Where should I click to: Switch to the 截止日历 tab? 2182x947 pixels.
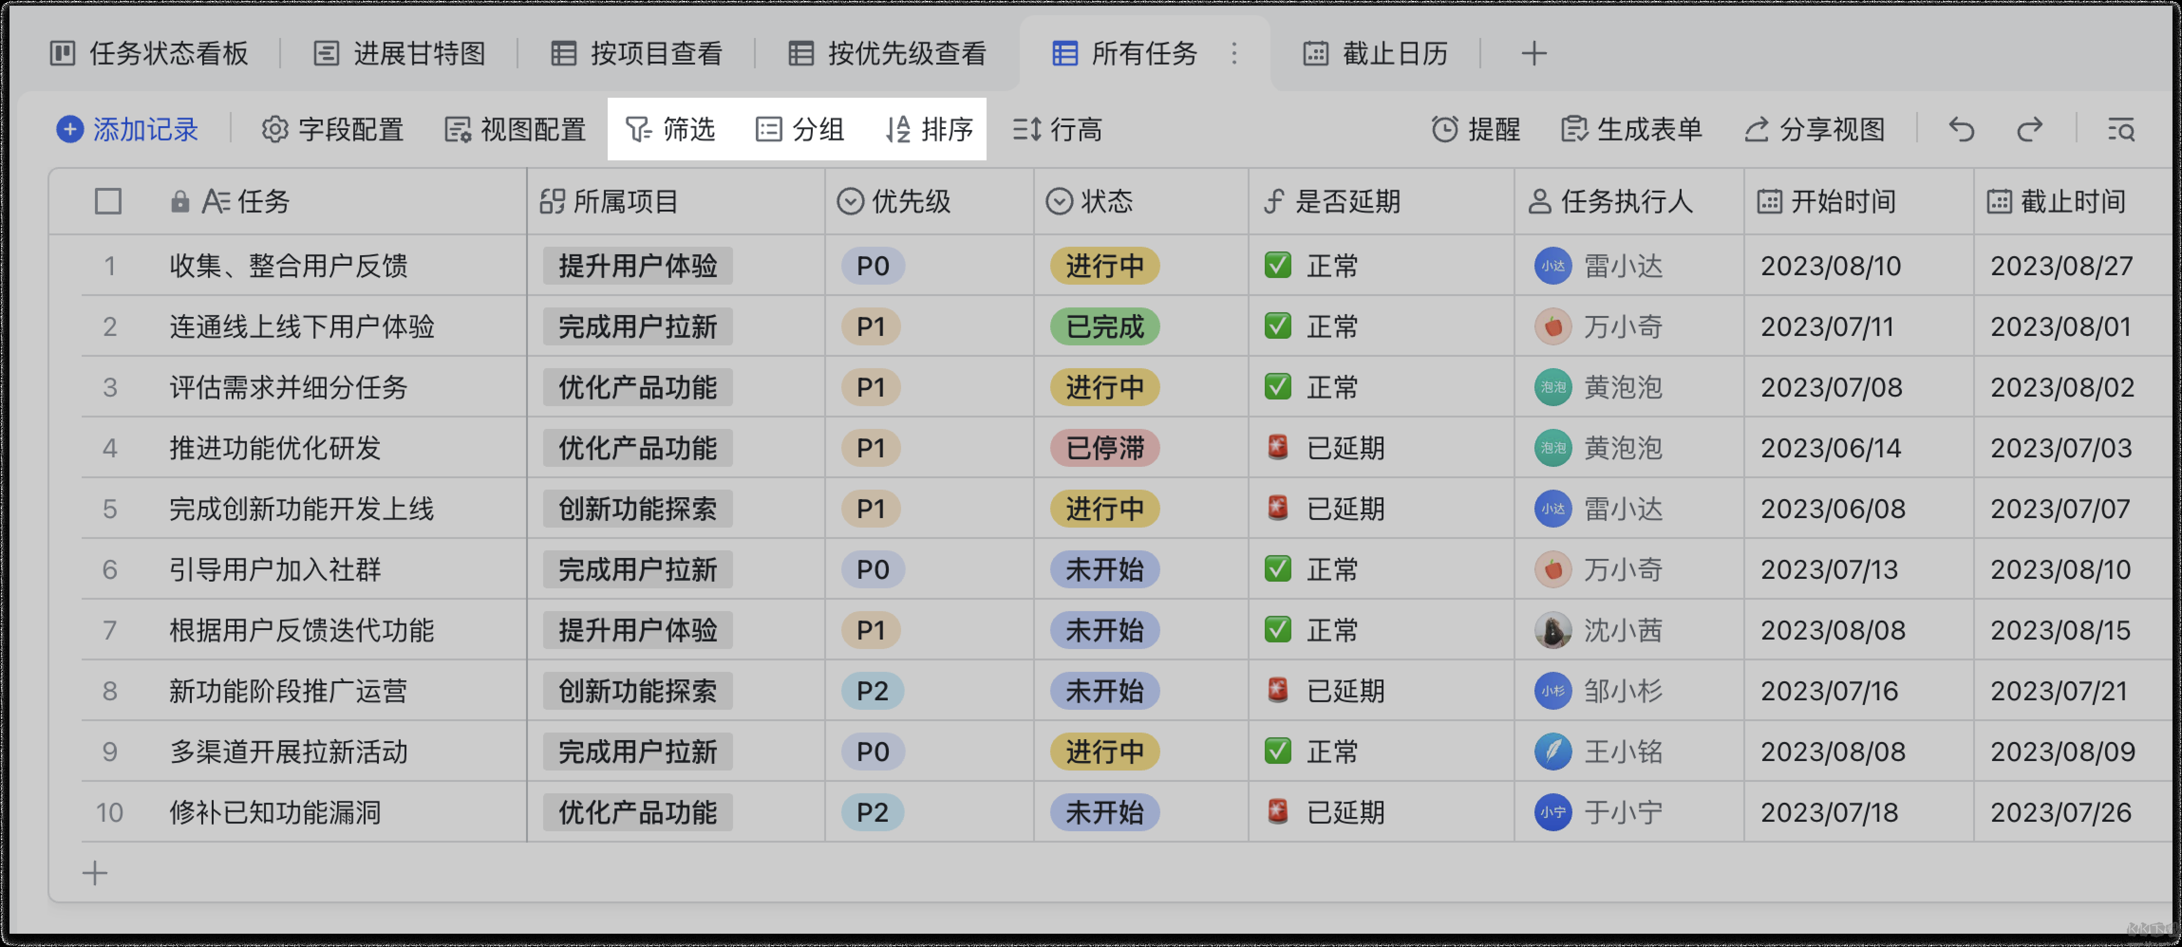coord(1376,53)
